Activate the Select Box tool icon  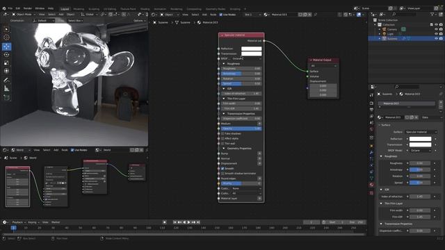[6, 29]
